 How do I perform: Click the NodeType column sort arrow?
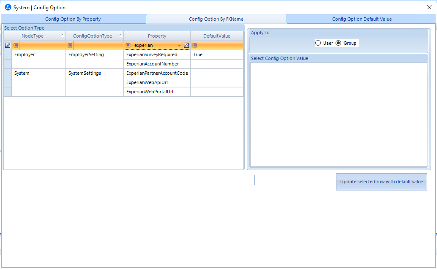click(x=63, y=35)
